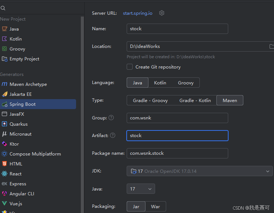Image resolution: width=274 pixels, height=213 pixels.
Task: Select Spring Boot generator
Action: tap(38, 104)
